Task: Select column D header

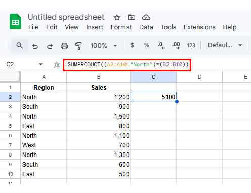Action: tap(199, 77)
